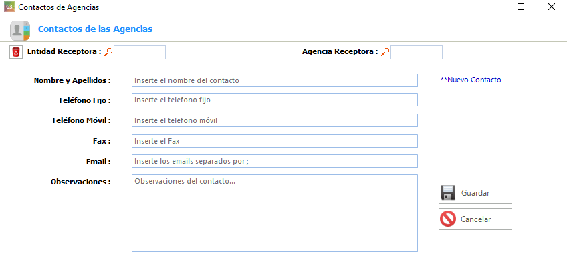Viewport: 567px width, 266px height.
Task: Maximize the Contactos de Agencias window
Action: [521, 7]
